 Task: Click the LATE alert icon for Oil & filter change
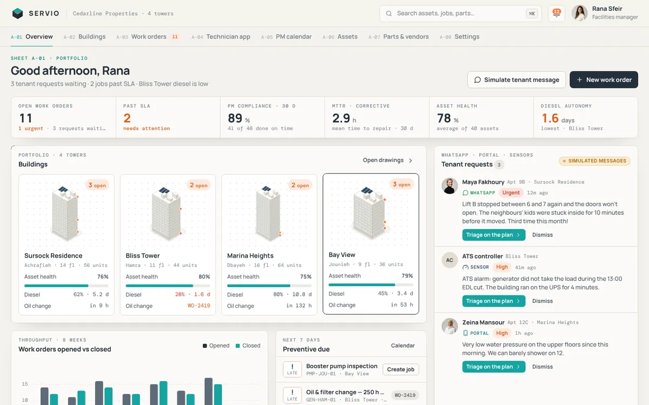[292, 395]
